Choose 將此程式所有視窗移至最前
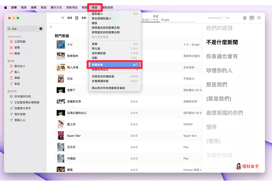 coord(115,88)
